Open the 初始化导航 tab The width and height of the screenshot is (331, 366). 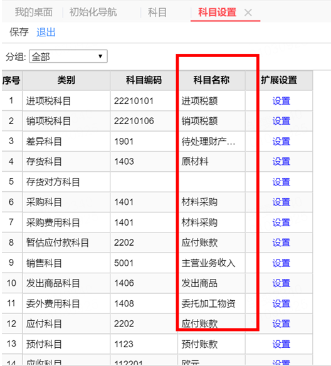93,12
